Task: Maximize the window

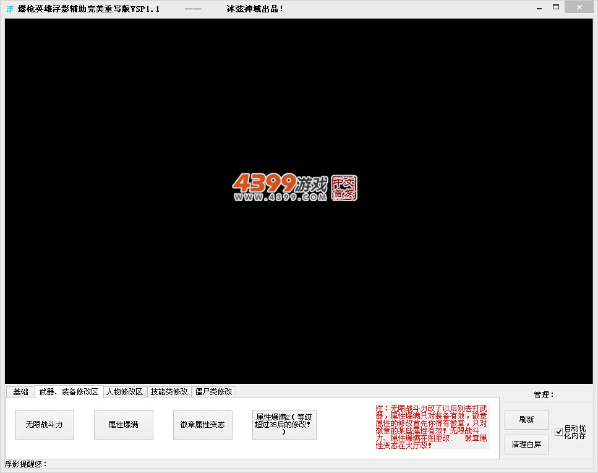Action: point(556,7)
